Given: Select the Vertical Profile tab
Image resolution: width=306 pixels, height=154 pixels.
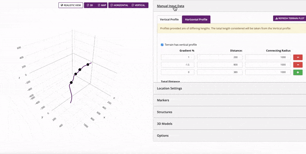Looking at the screenshot, I should [169, 20].
